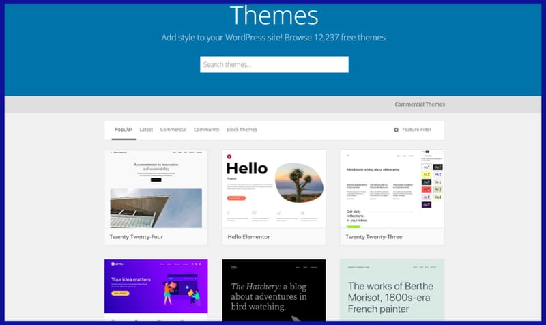Viewport: 546px width, 325px height.
Task: Open the Block Themes tab
Action: [242, 130]
